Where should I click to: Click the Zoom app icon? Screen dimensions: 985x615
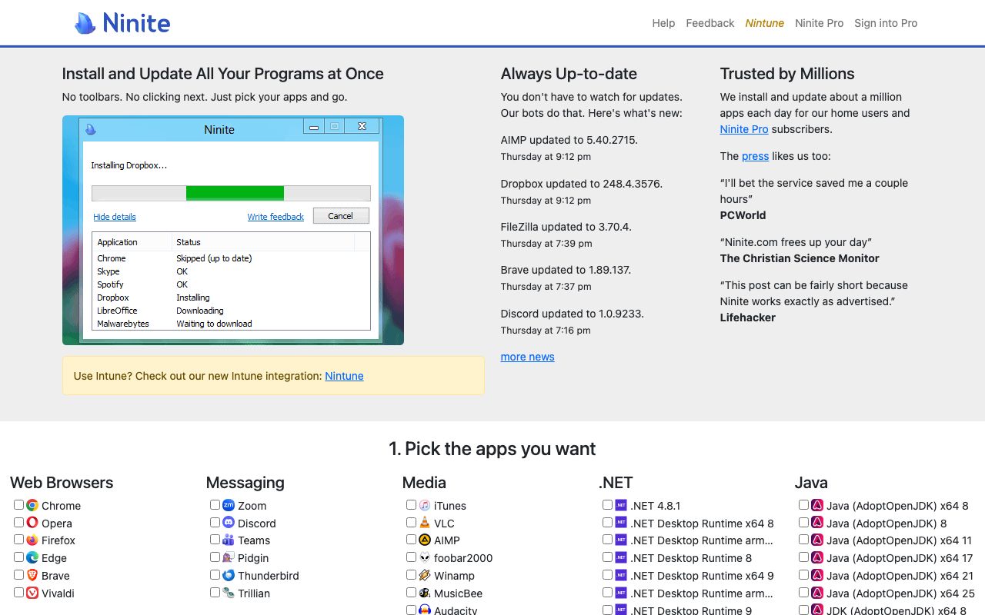229,505
